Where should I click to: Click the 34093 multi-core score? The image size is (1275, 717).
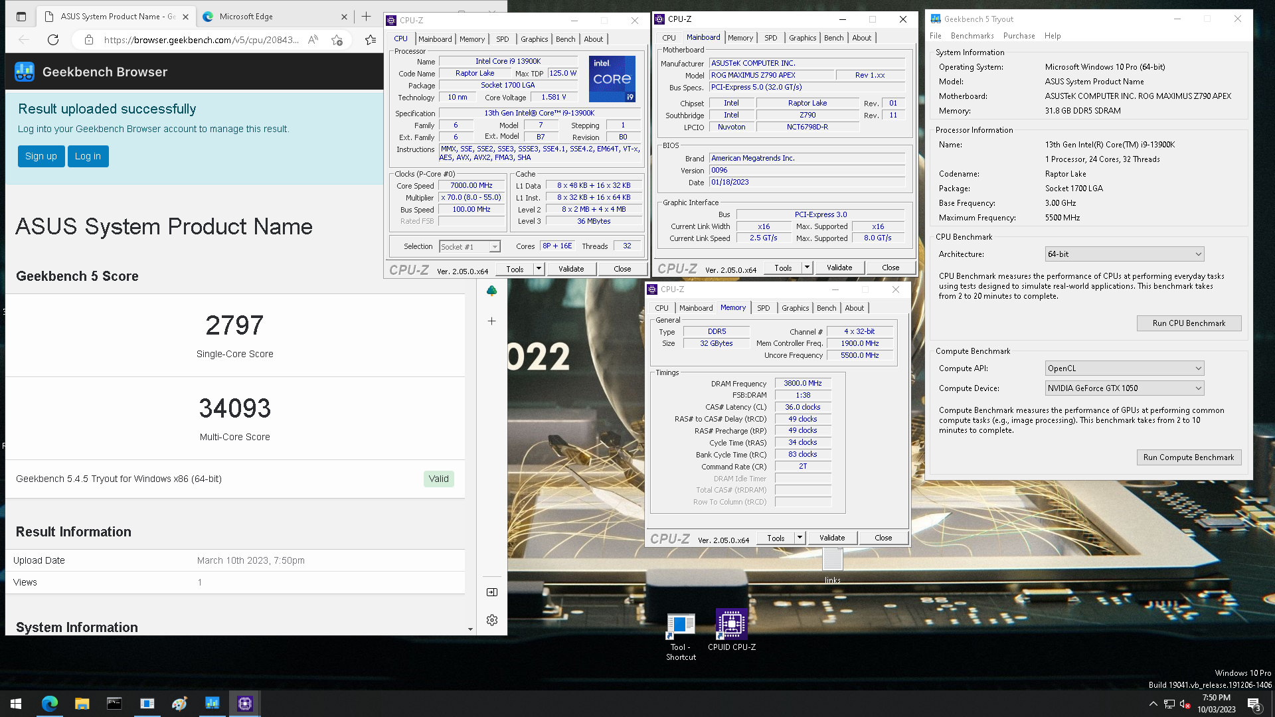234,408
